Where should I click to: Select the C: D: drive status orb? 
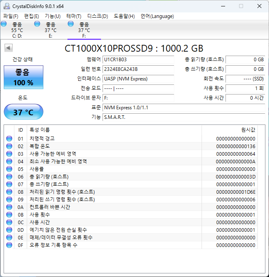pos(4,24)
